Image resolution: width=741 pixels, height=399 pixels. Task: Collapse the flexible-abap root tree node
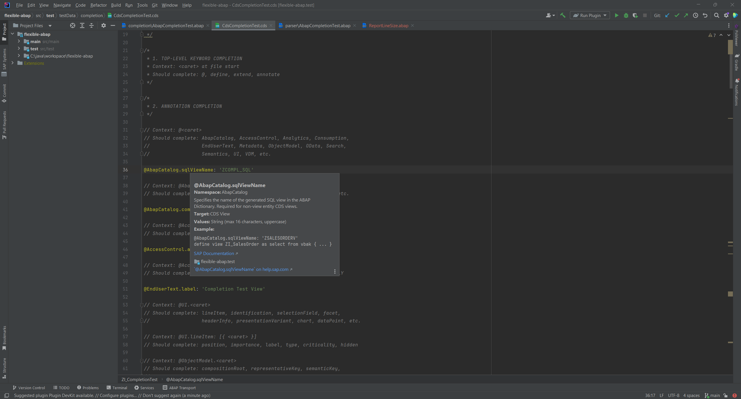coord(13,34)
